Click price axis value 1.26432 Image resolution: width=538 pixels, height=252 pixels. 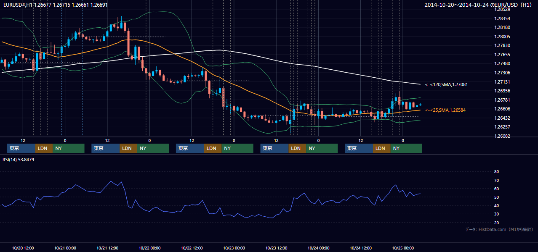tap(502, 118)
